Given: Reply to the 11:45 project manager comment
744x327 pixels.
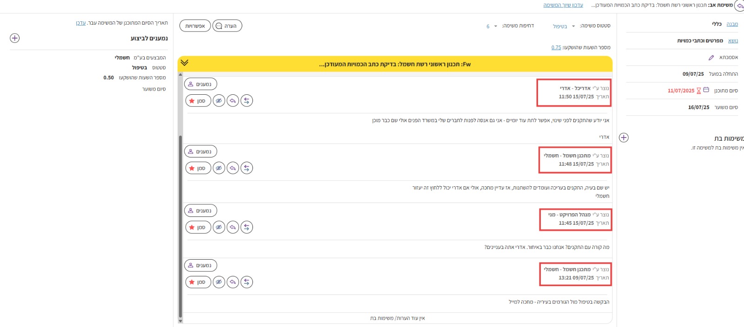Looking at the screenshot, I should pos(233,227).
